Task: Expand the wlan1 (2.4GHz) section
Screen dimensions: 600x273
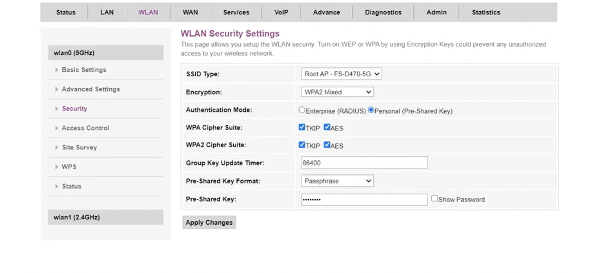Action: 106,217
